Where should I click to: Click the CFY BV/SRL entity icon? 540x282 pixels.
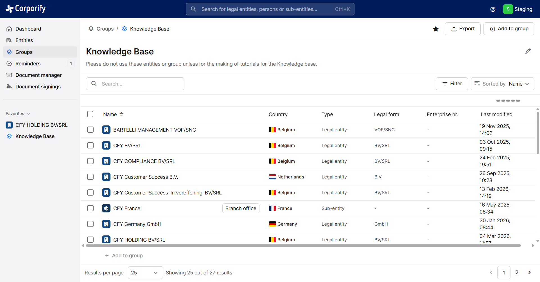coord(106,145)
